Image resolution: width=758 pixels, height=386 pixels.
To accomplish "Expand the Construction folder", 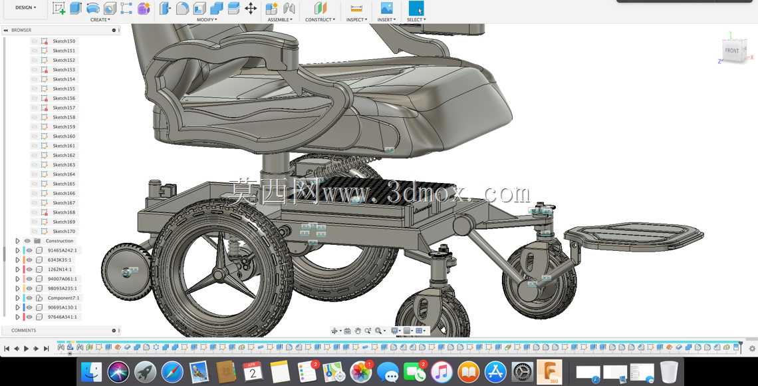I will [x=17, y=241].
